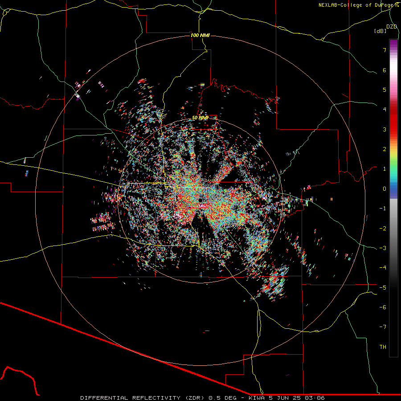Click the "DZD" product label at the top right
The height and width of the screenshot is (401, 401).
392,27
